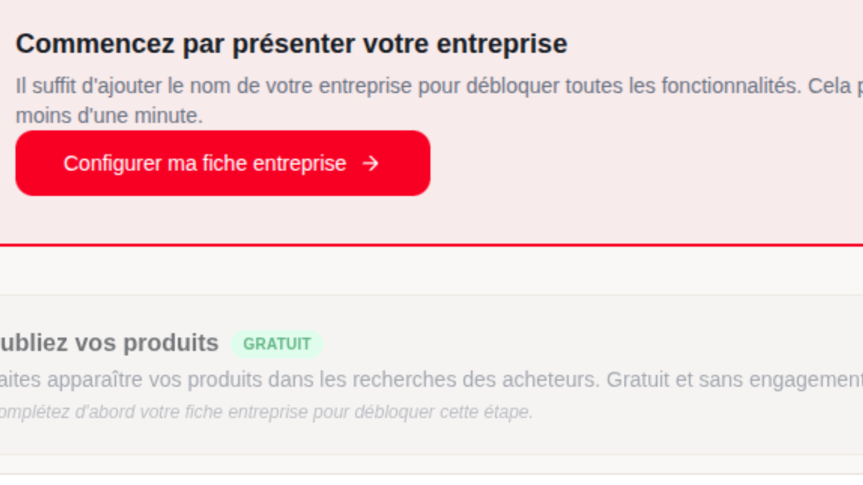Screen dimensions: 863x485
Task: Click the word produits in the step title
Action: 171,343
